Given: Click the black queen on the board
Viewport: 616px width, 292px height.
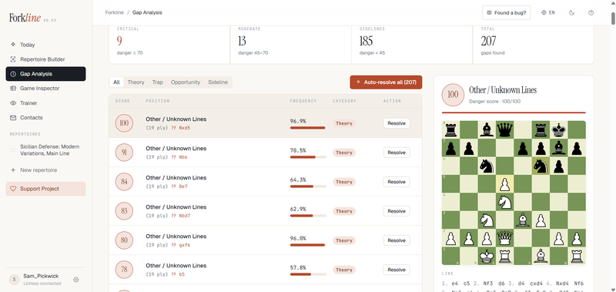Looking at the screenshot, I should 505,129.
